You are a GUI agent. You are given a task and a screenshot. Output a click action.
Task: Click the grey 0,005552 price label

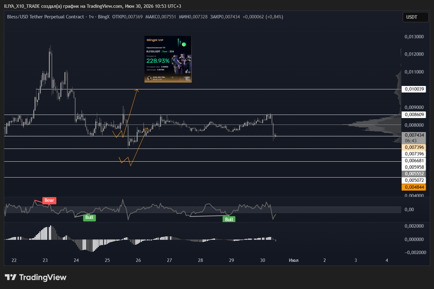point(414,174)
